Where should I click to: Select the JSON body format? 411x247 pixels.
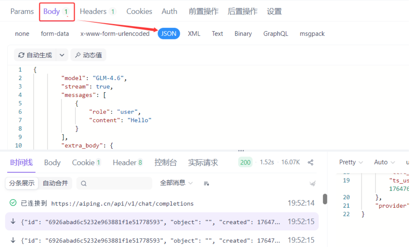169,33
